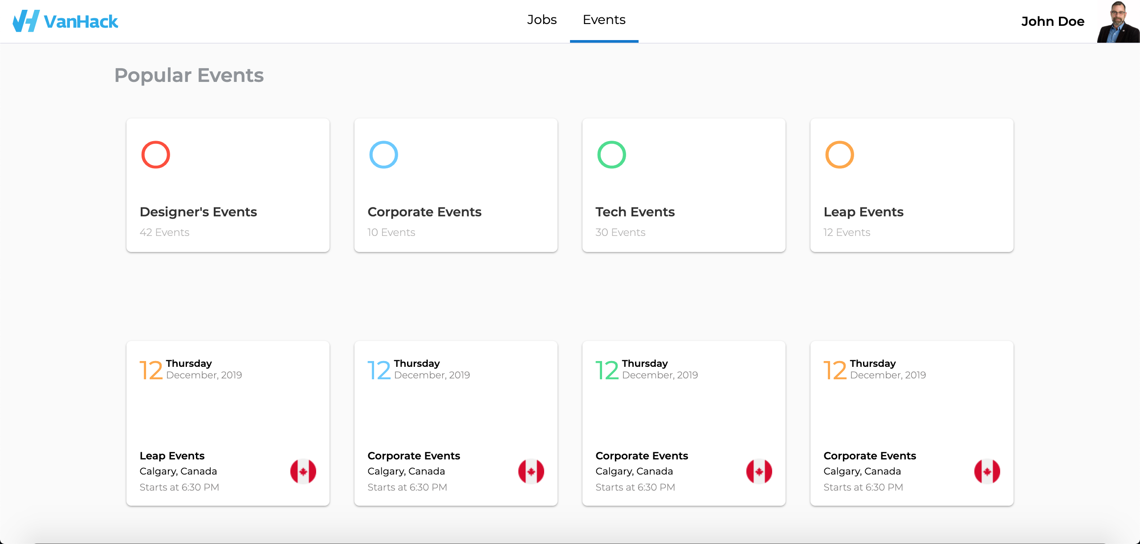Select the Events tab

coord(604,20)
